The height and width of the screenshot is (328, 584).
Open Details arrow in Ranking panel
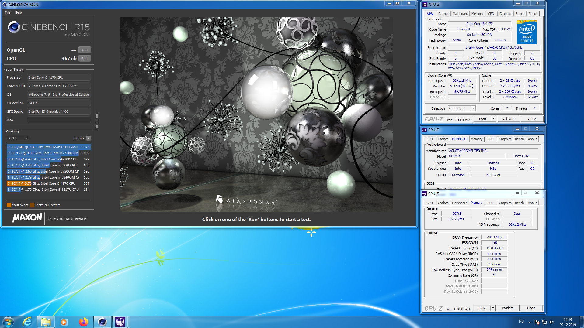point(89,138)
